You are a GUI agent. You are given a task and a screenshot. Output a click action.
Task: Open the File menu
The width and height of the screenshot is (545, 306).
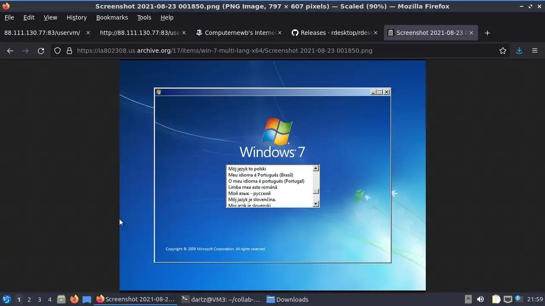(x=9, y=17)
